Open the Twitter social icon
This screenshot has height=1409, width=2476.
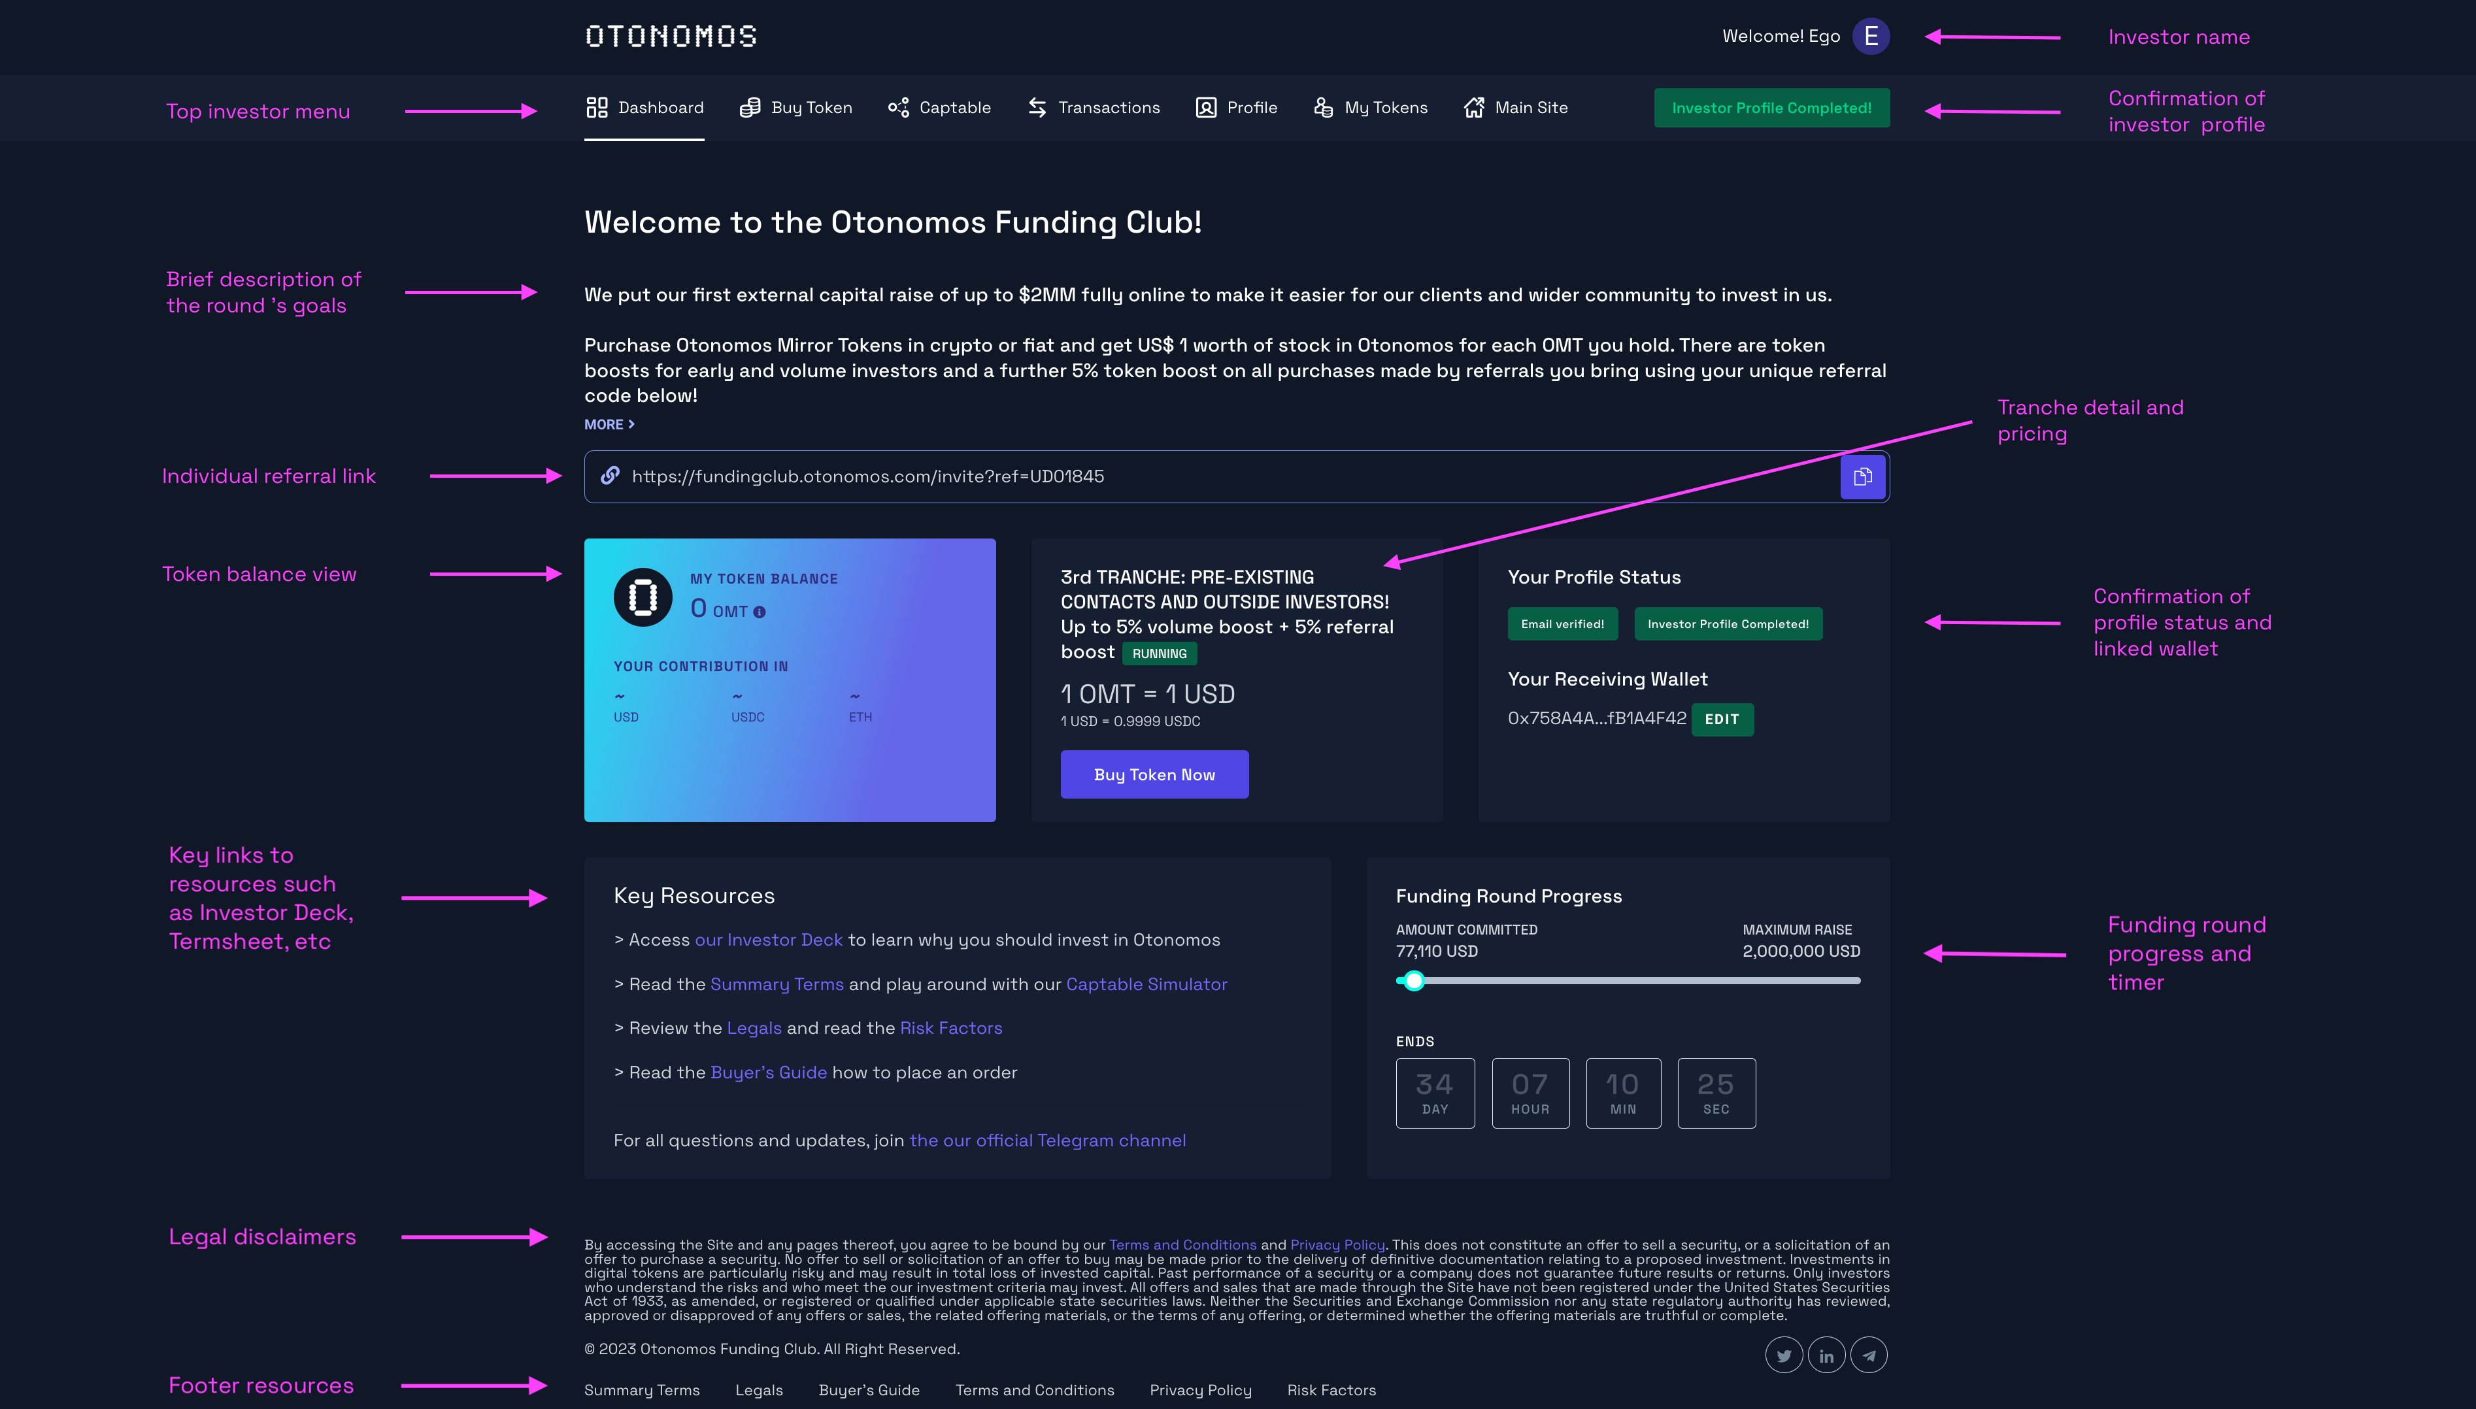[x=1783, y=1355]
